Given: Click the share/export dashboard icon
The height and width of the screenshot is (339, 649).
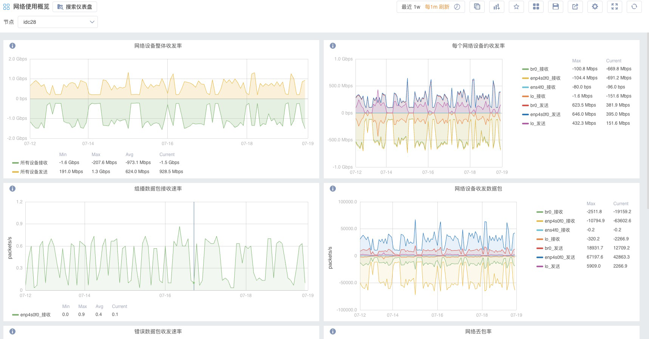Looking at the screenshot, I should [x=575, y=7].
